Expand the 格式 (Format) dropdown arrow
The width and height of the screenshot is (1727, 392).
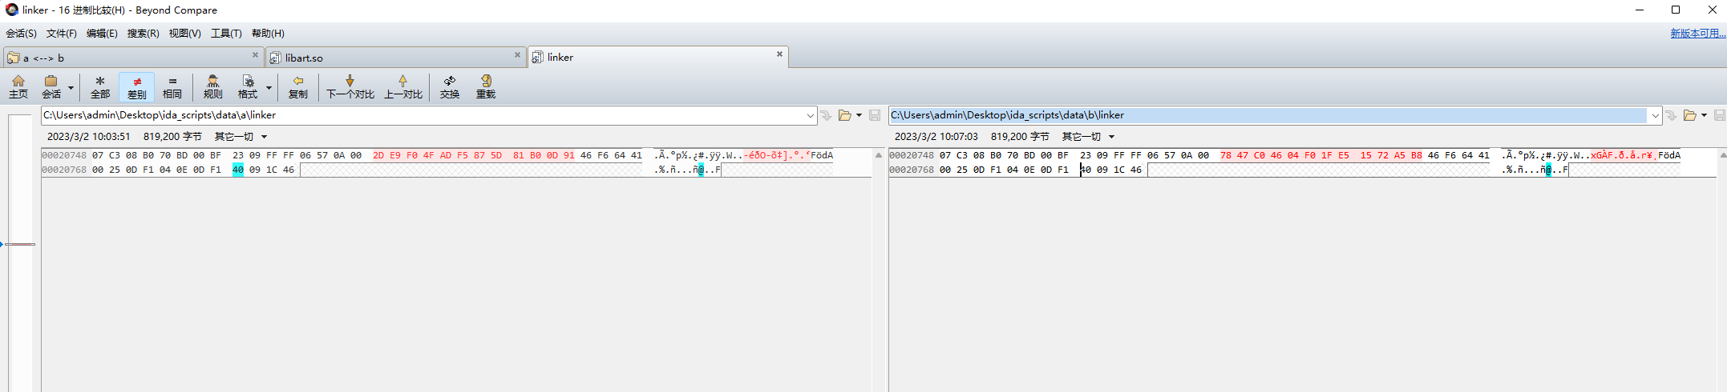(x=269, y=87)
